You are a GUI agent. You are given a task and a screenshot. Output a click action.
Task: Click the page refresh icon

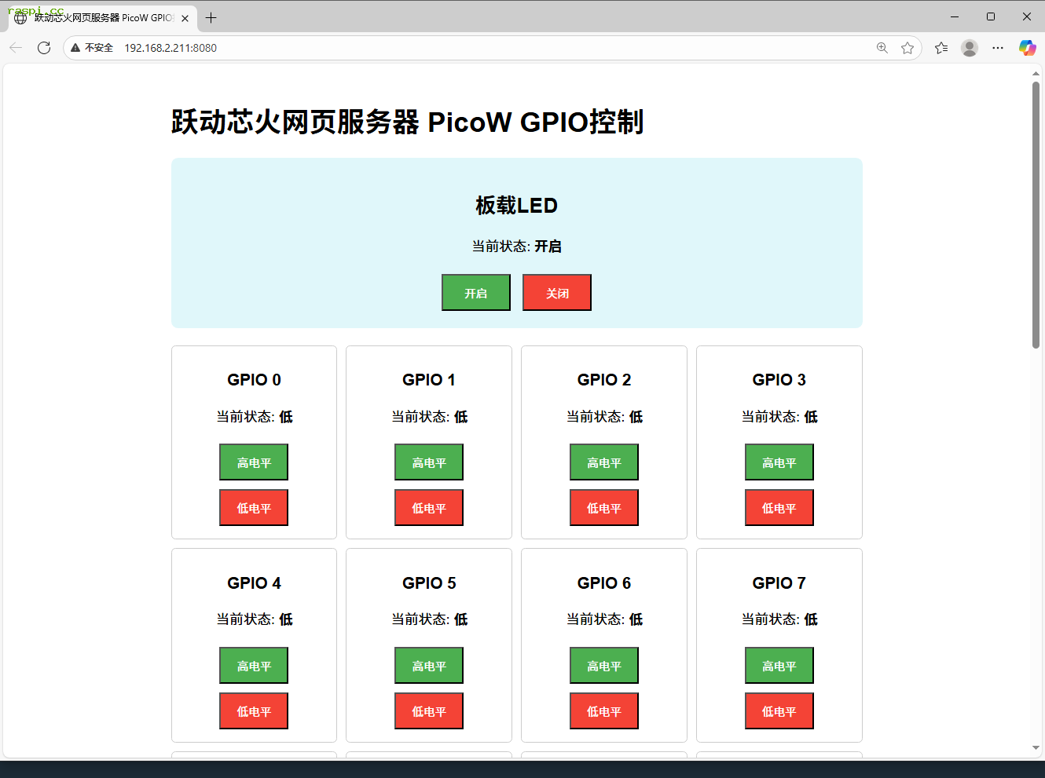44,47
